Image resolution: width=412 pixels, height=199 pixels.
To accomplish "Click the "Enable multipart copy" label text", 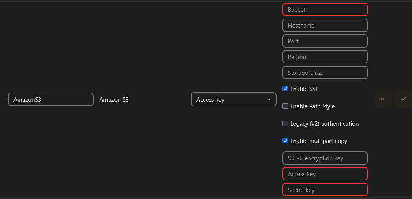I will coord(319,141).
